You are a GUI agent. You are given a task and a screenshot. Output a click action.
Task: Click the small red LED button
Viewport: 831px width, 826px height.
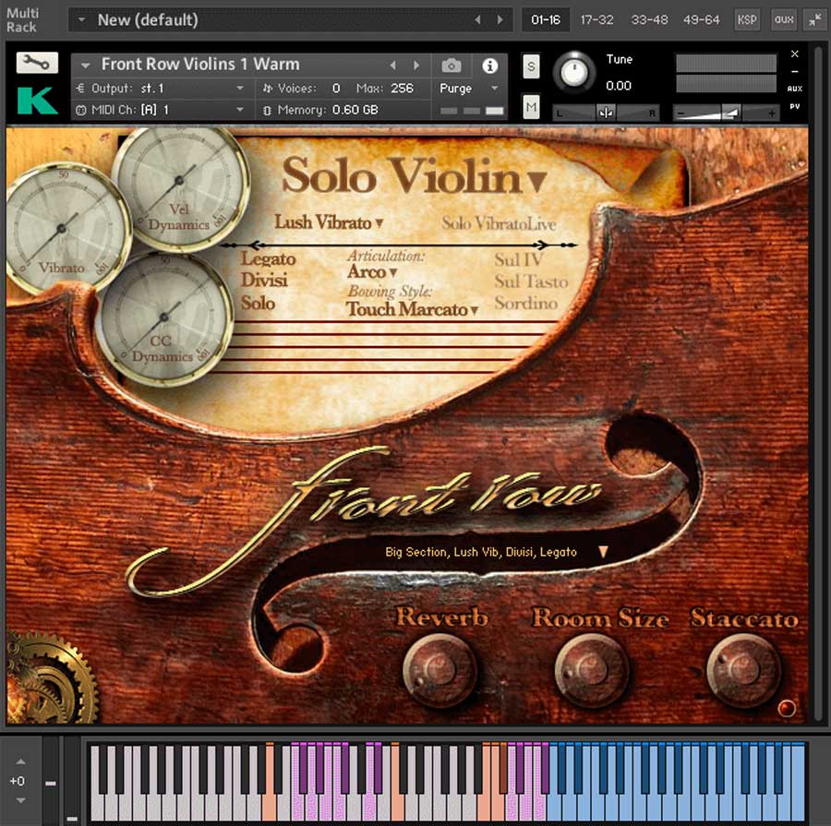[x=786, y=708]
